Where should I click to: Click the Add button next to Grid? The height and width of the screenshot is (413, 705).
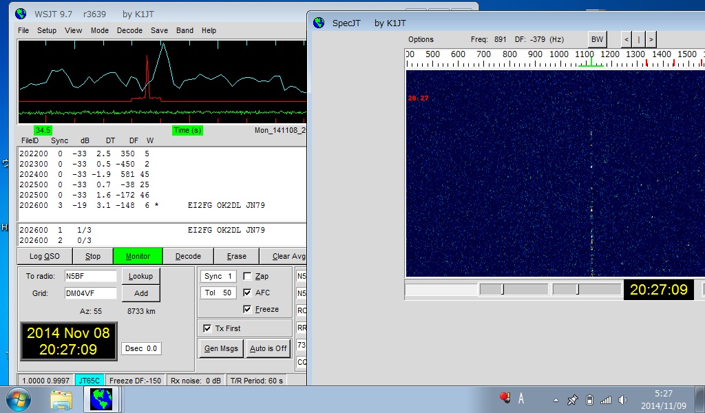(x=140, y=293)
